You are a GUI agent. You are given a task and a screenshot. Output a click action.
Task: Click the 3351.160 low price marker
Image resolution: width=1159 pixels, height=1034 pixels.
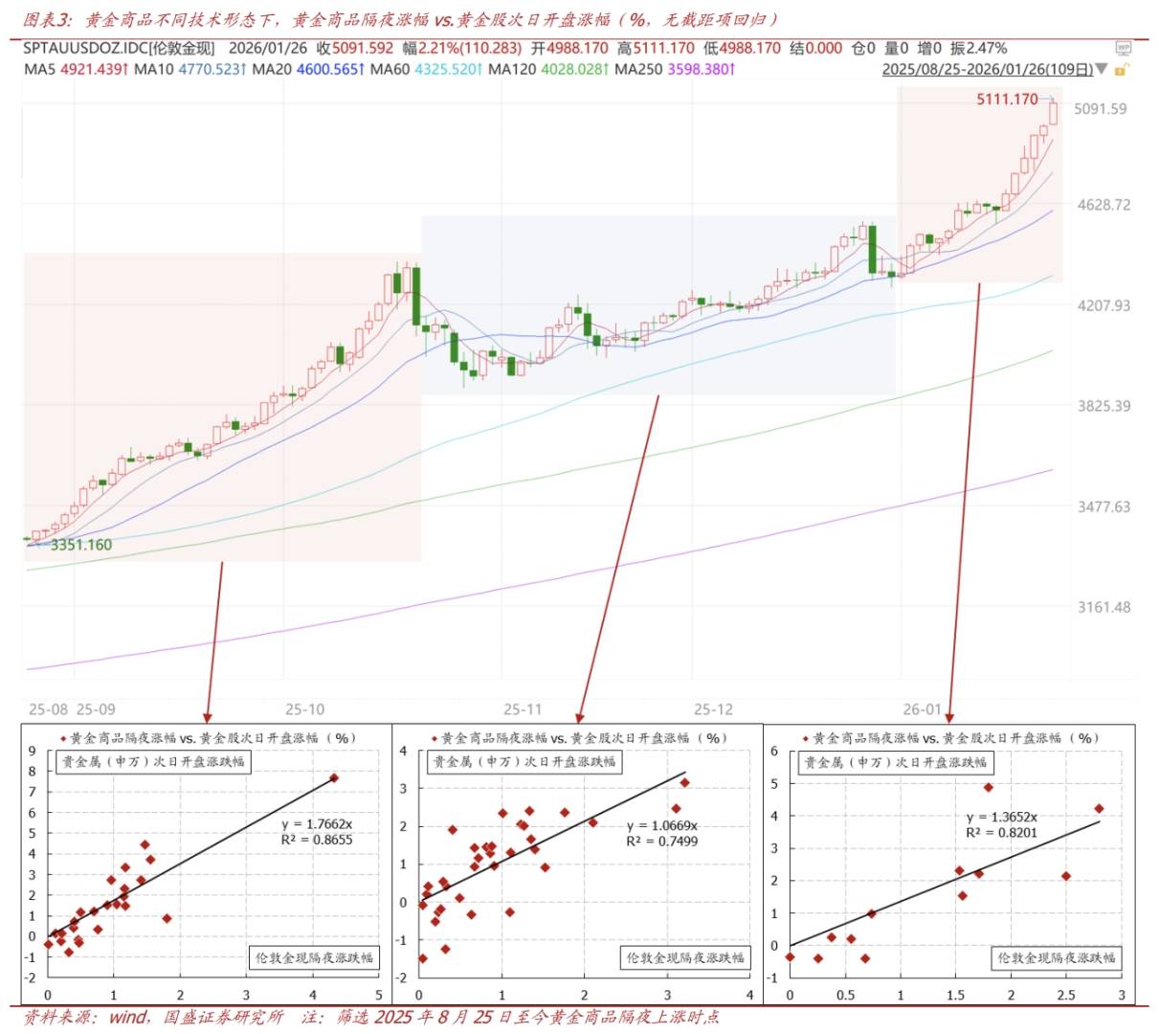(81, 545)
